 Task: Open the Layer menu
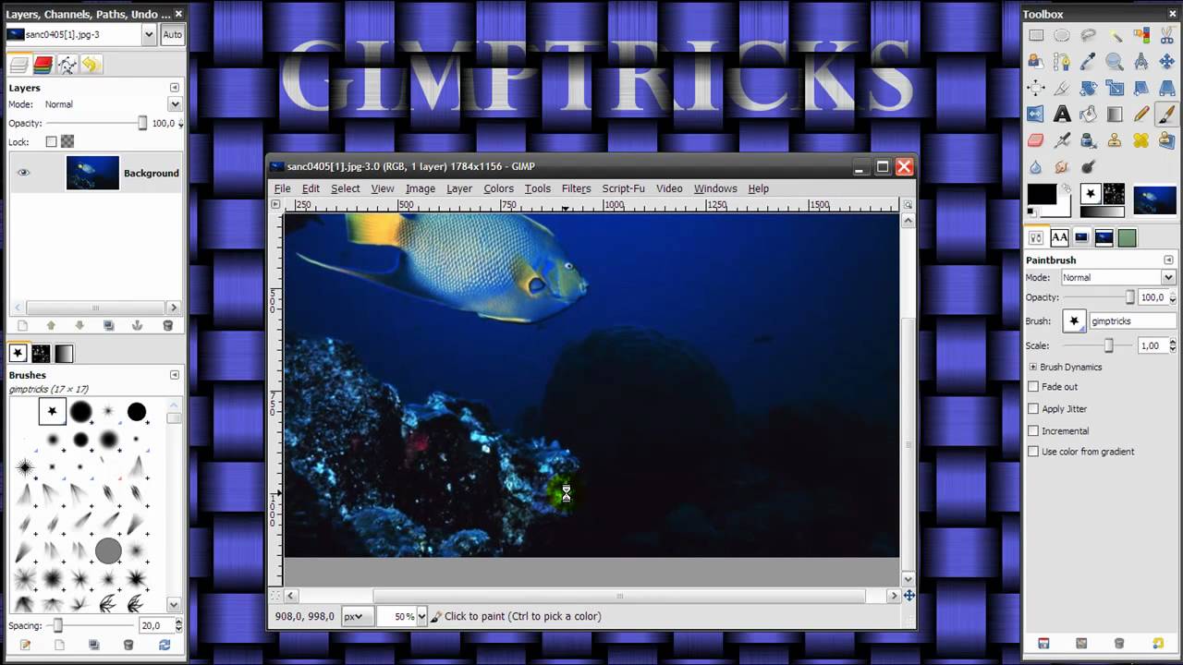coord(459,188)
